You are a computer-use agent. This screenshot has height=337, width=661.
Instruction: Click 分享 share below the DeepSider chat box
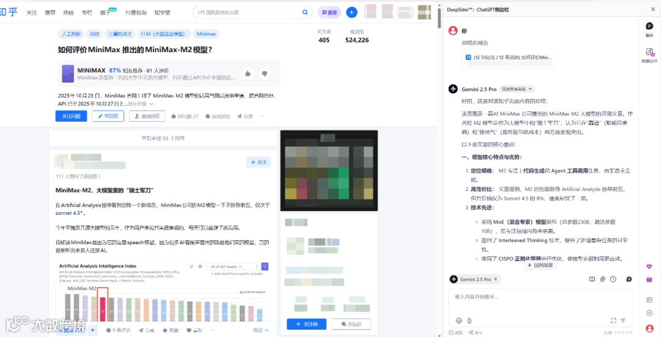coord(476,333)
